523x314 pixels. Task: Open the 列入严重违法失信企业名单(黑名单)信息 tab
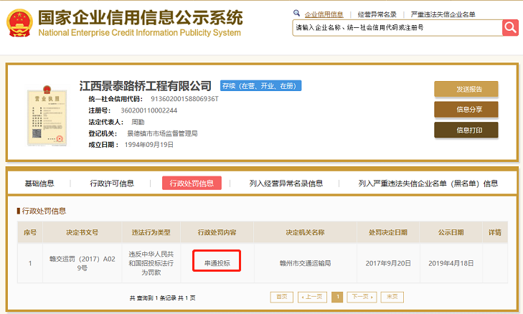coord(428,184)
